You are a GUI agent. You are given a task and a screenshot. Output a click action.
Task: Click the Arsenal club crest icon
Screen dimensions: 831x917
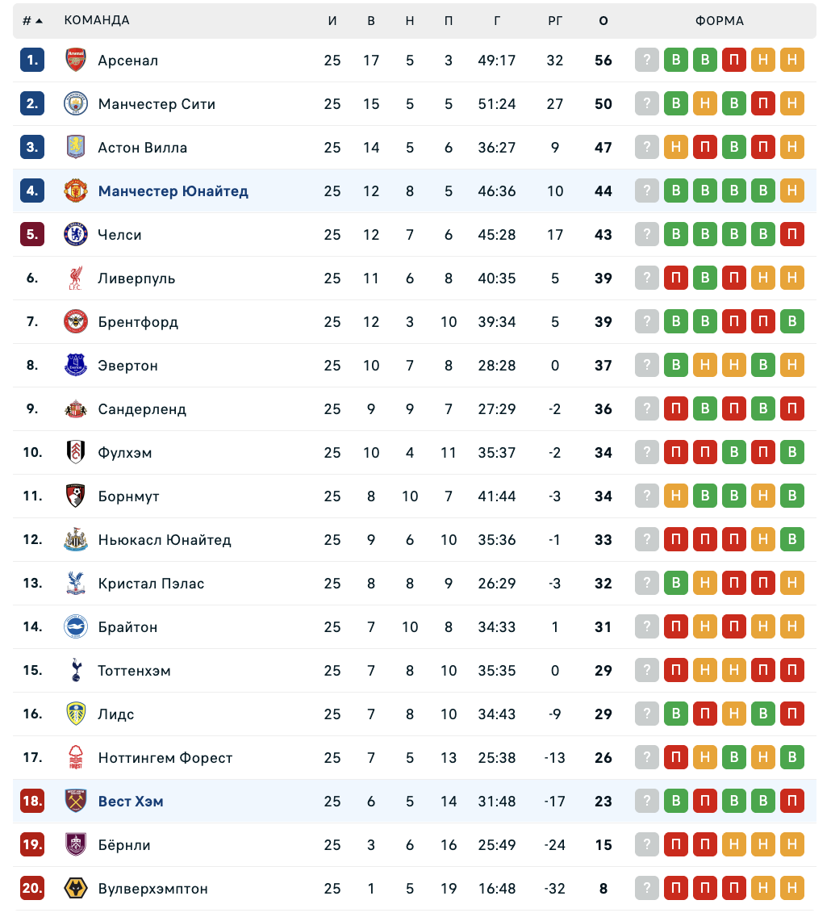click(76, 61)
